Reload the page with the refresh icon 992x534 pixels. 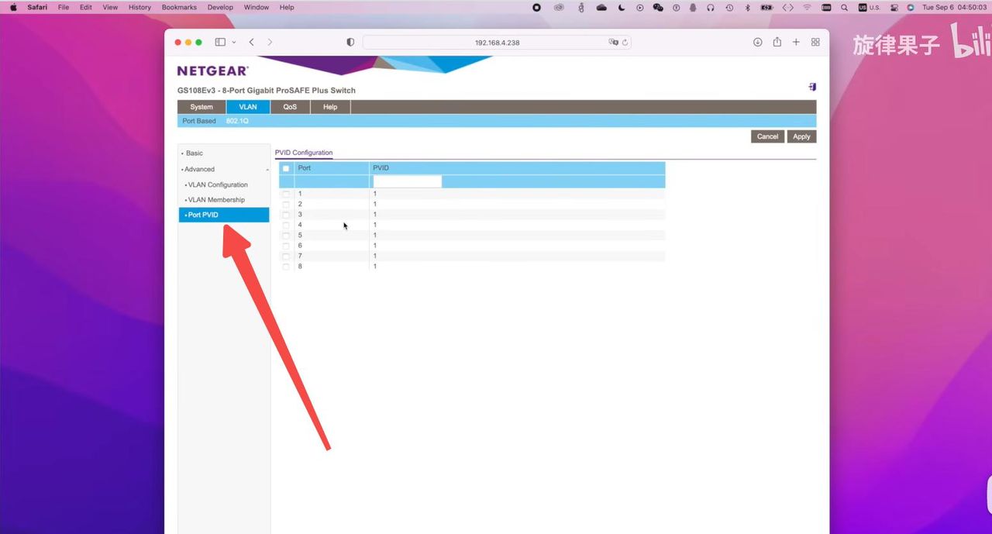(x=625, y=43)
